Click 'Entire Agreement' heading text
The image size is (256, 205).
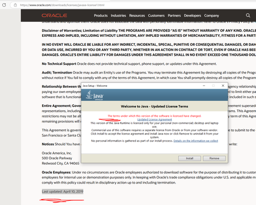coord(56,106)
